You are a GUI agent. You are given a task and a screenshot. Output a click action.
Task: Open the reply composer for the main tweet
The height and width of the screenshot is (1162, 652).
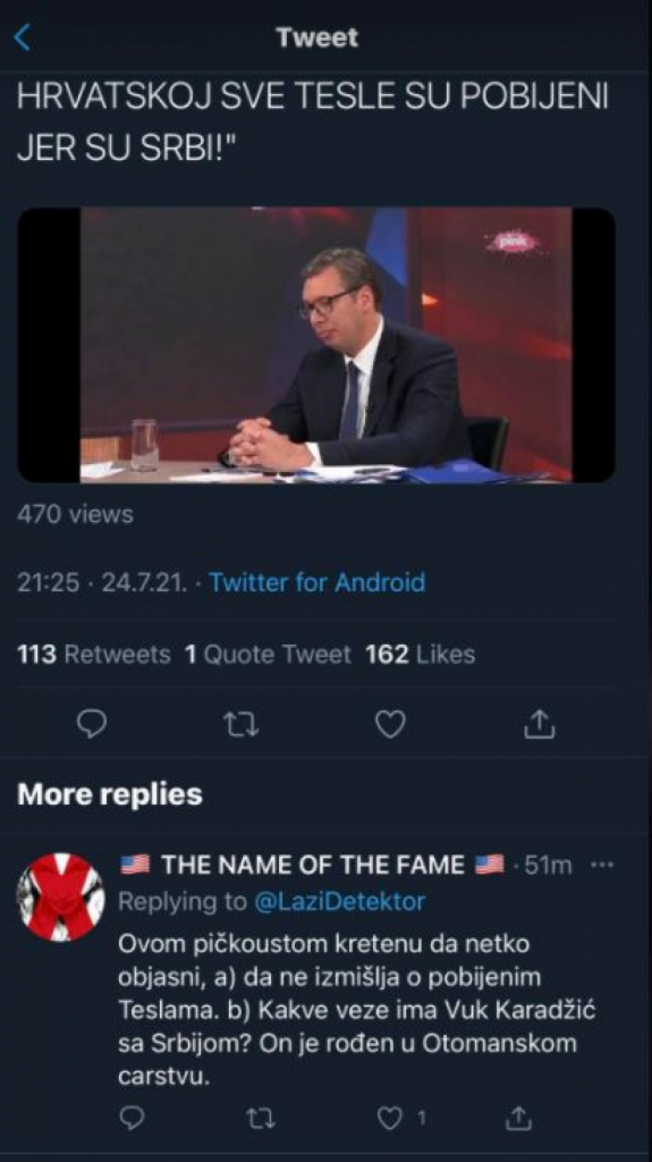click(x=93, y=723)
